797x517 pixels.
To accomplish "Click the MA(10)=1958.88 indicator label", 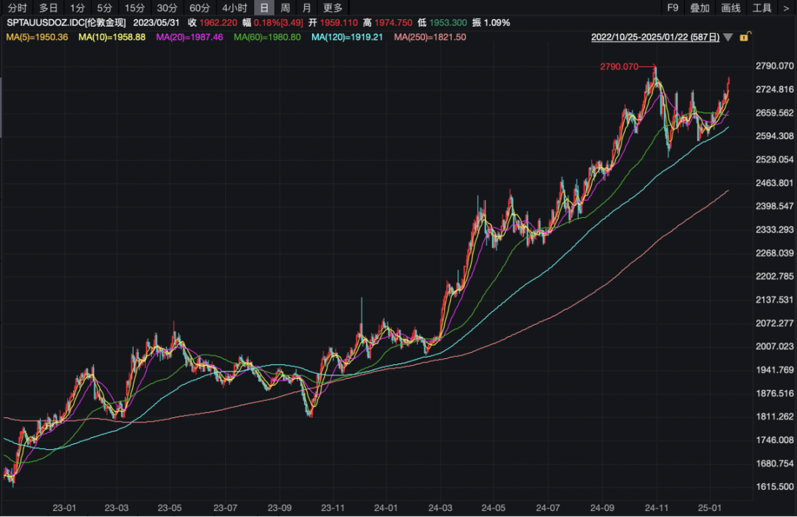I will pyautogui.click(x=112, y=37).
